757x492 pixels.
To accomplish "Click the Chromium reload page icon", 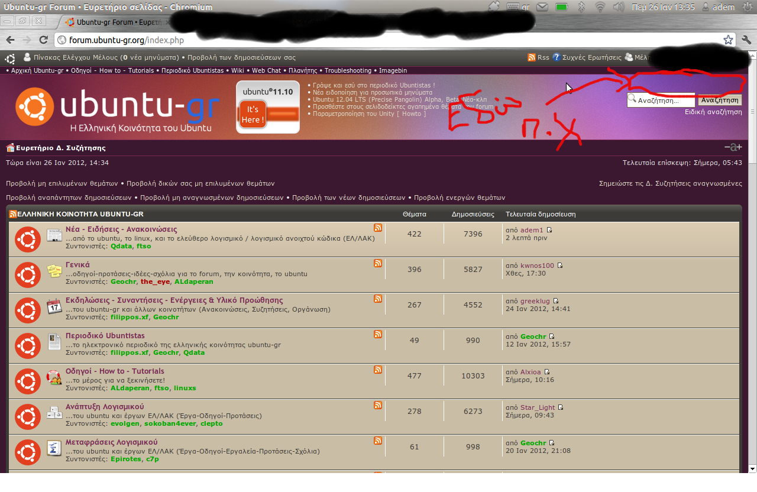I will tap(43, 40).
